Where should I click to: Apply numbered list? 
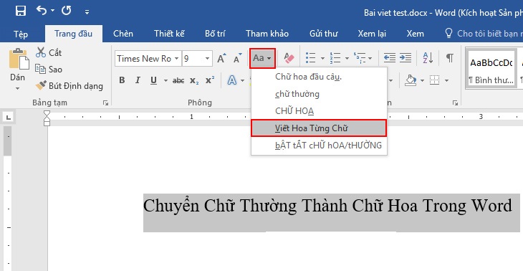[x=335, y=58]
